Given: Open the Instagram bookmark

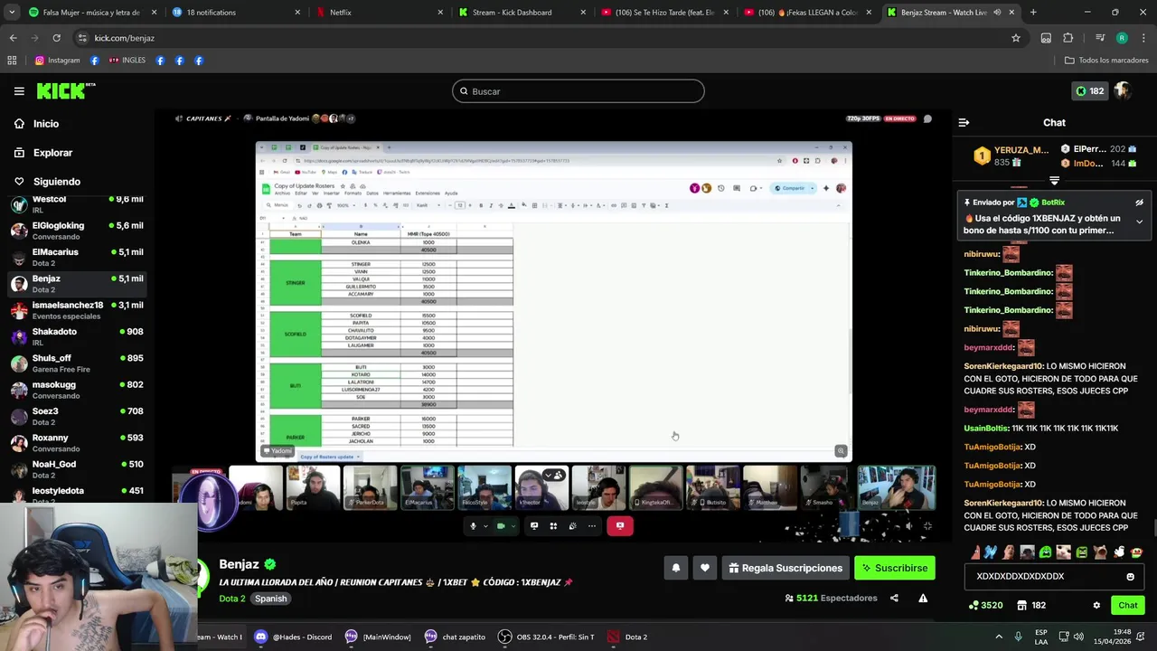Looking at the screenshot, I should 57,61.
